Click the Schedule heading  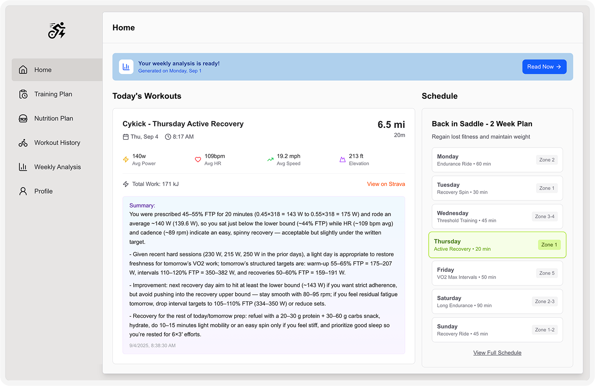point(440,96)
